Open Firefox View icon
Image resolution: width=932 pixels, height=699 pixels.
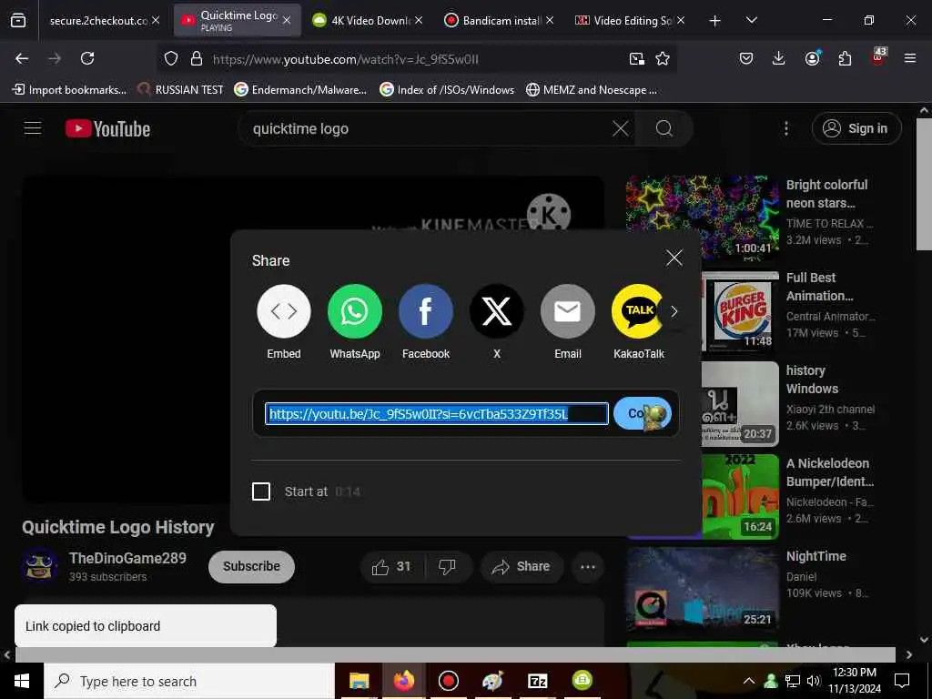(x=18, y=21)
